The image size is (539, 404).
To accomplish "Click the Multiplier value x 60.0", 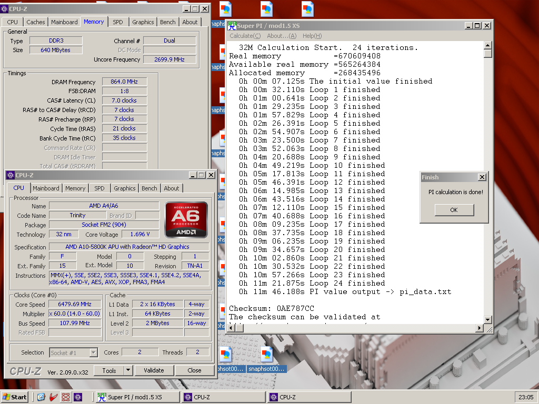I will [x=75, y=314].
